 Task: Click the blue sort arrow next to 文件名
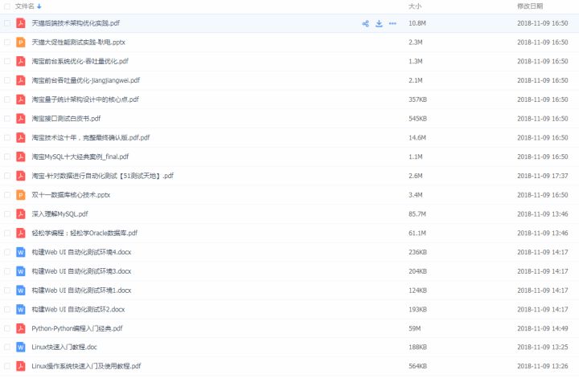pos(39,6)
